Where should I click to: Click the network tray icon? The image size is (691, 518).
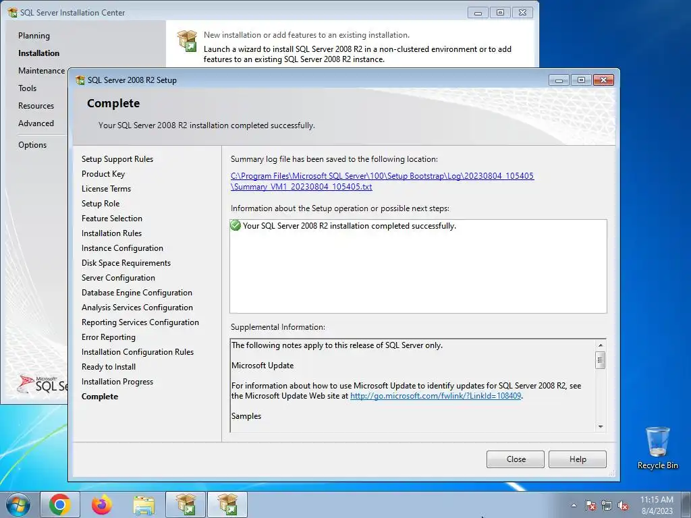tap(607, 505)
